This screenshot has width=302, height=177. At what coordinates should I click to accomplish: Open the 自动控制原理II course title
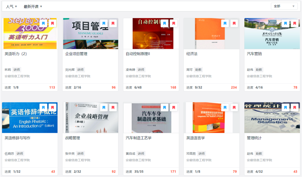(138, 54)
